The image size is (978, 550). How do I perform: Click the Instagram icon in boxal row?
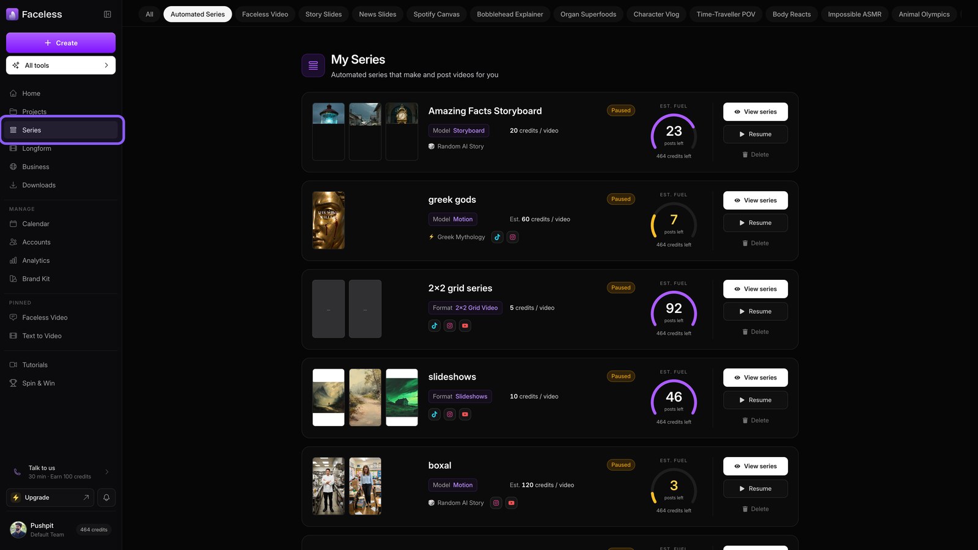click(496, 503)
